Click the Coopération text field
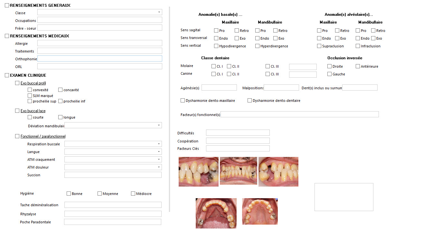Viewport: 432px width, 252px height. click(238, 141)
